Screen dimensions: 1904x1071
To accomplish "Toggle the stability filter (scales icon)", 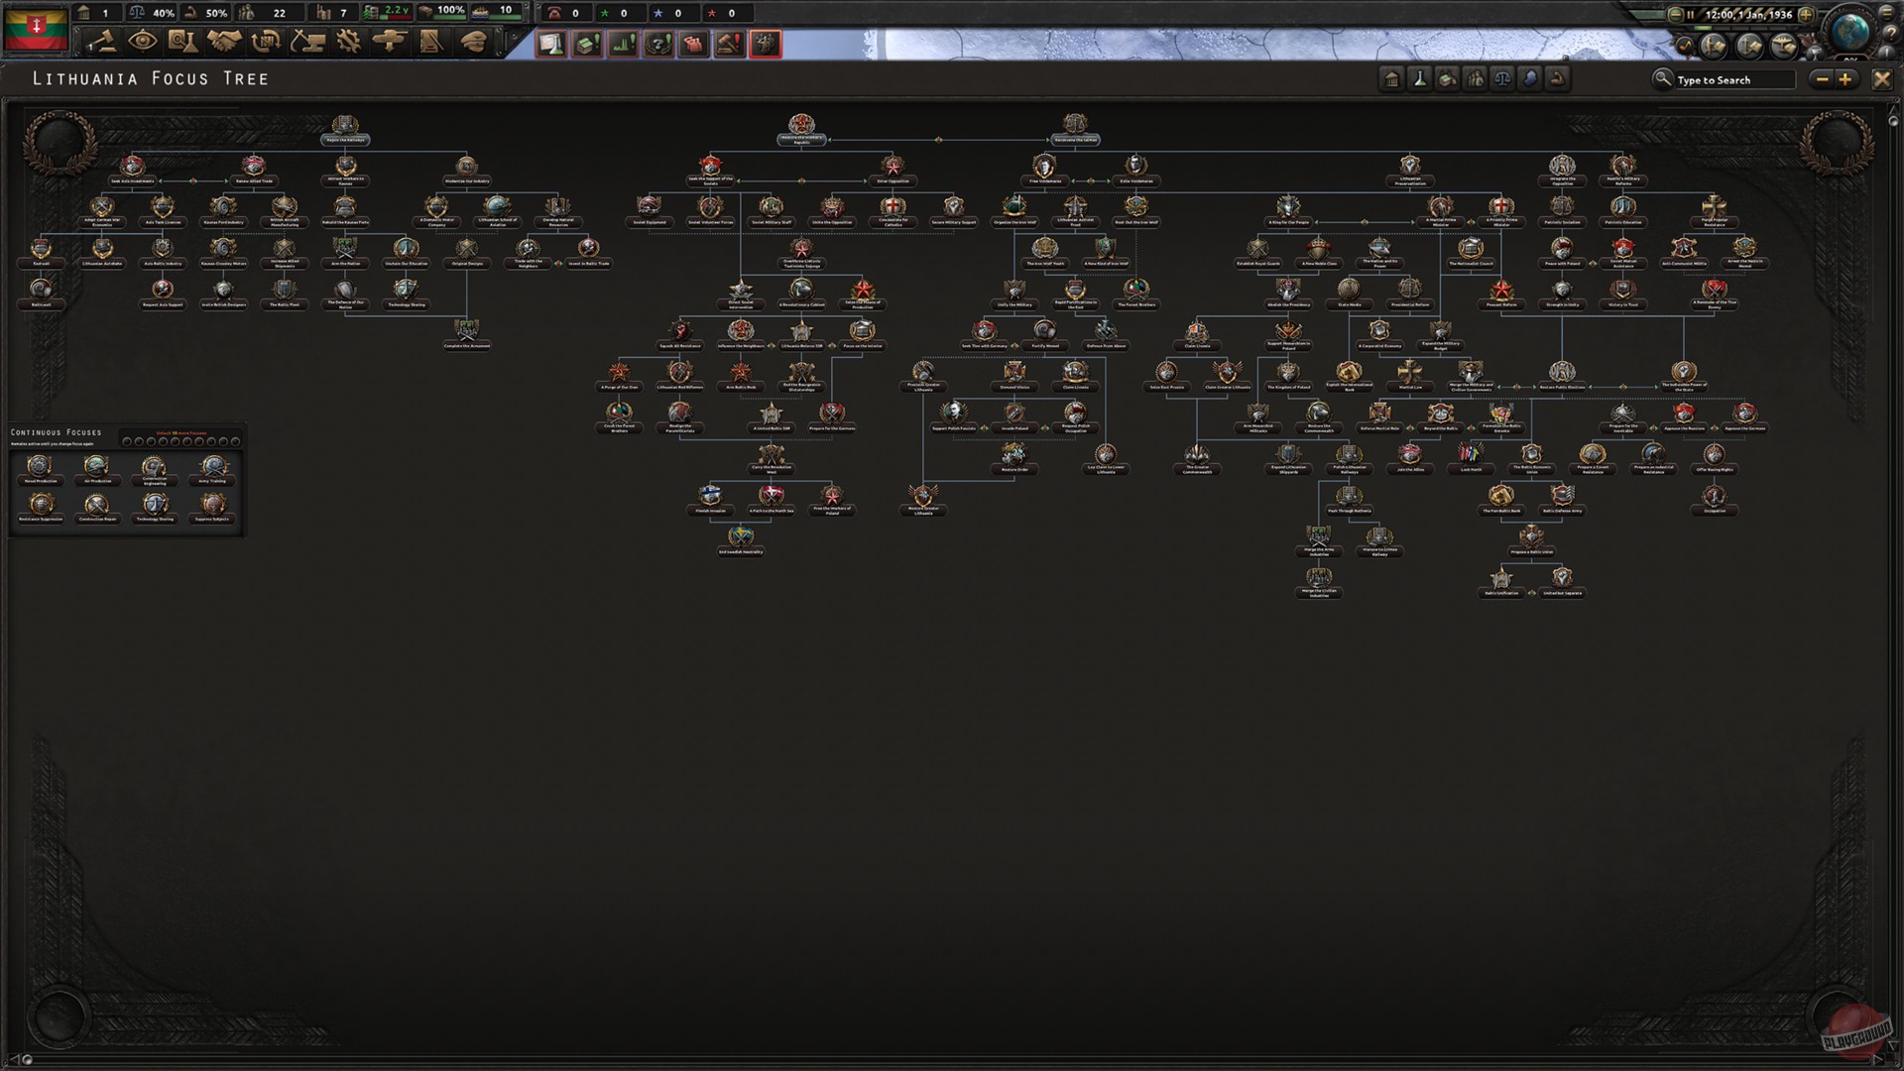I will (1502, 79).
